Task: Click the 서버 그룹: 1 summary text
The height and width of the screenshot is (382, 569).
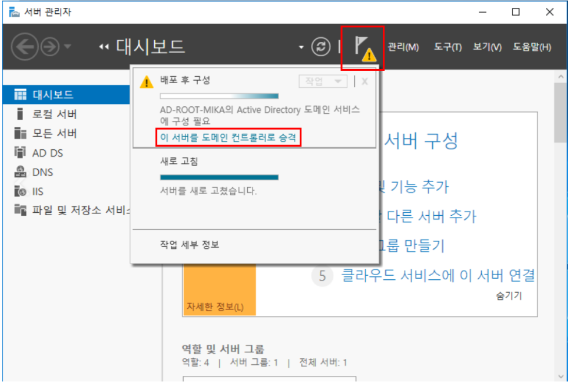Action: pos(254,362)
